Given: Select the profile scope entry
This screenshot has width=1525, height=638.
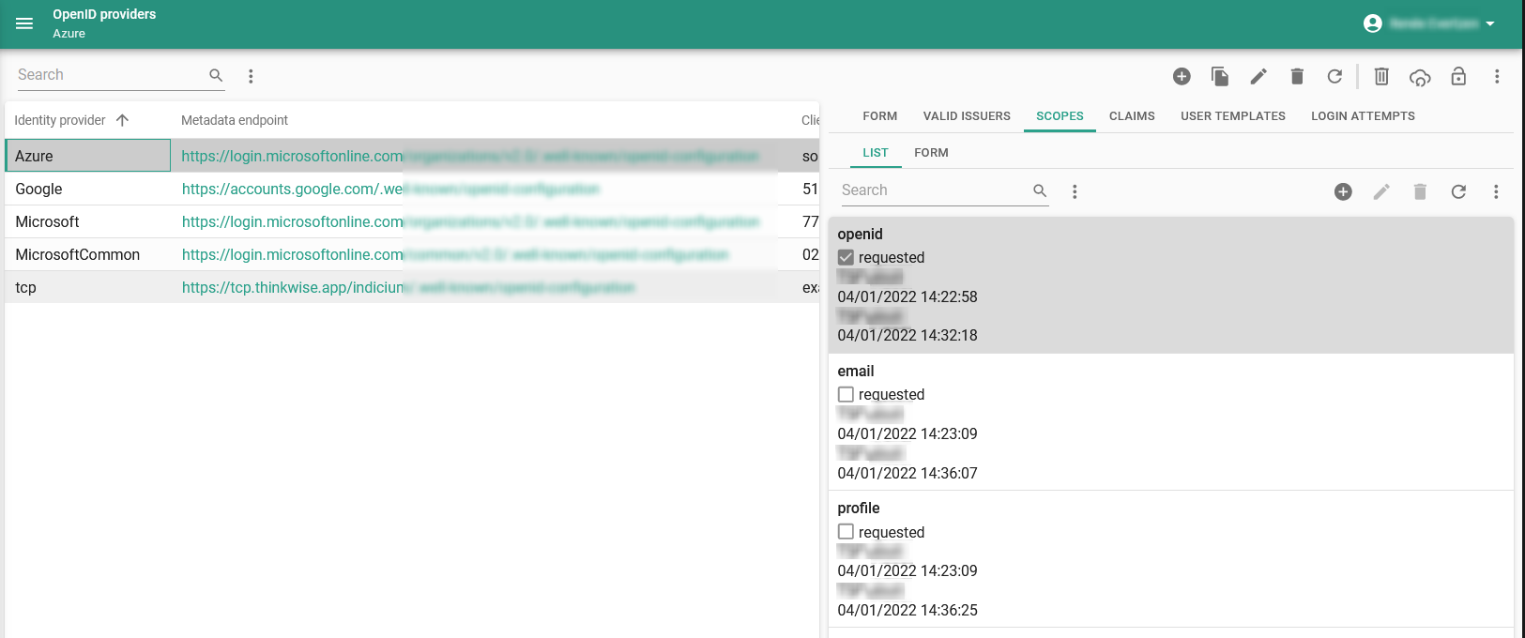Looking at the screenshot, I should (1170, 559).
